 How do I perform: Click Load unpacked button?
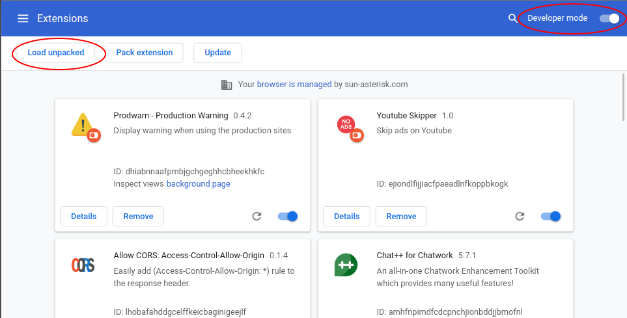pyautogui.click(x=56, y=53)
